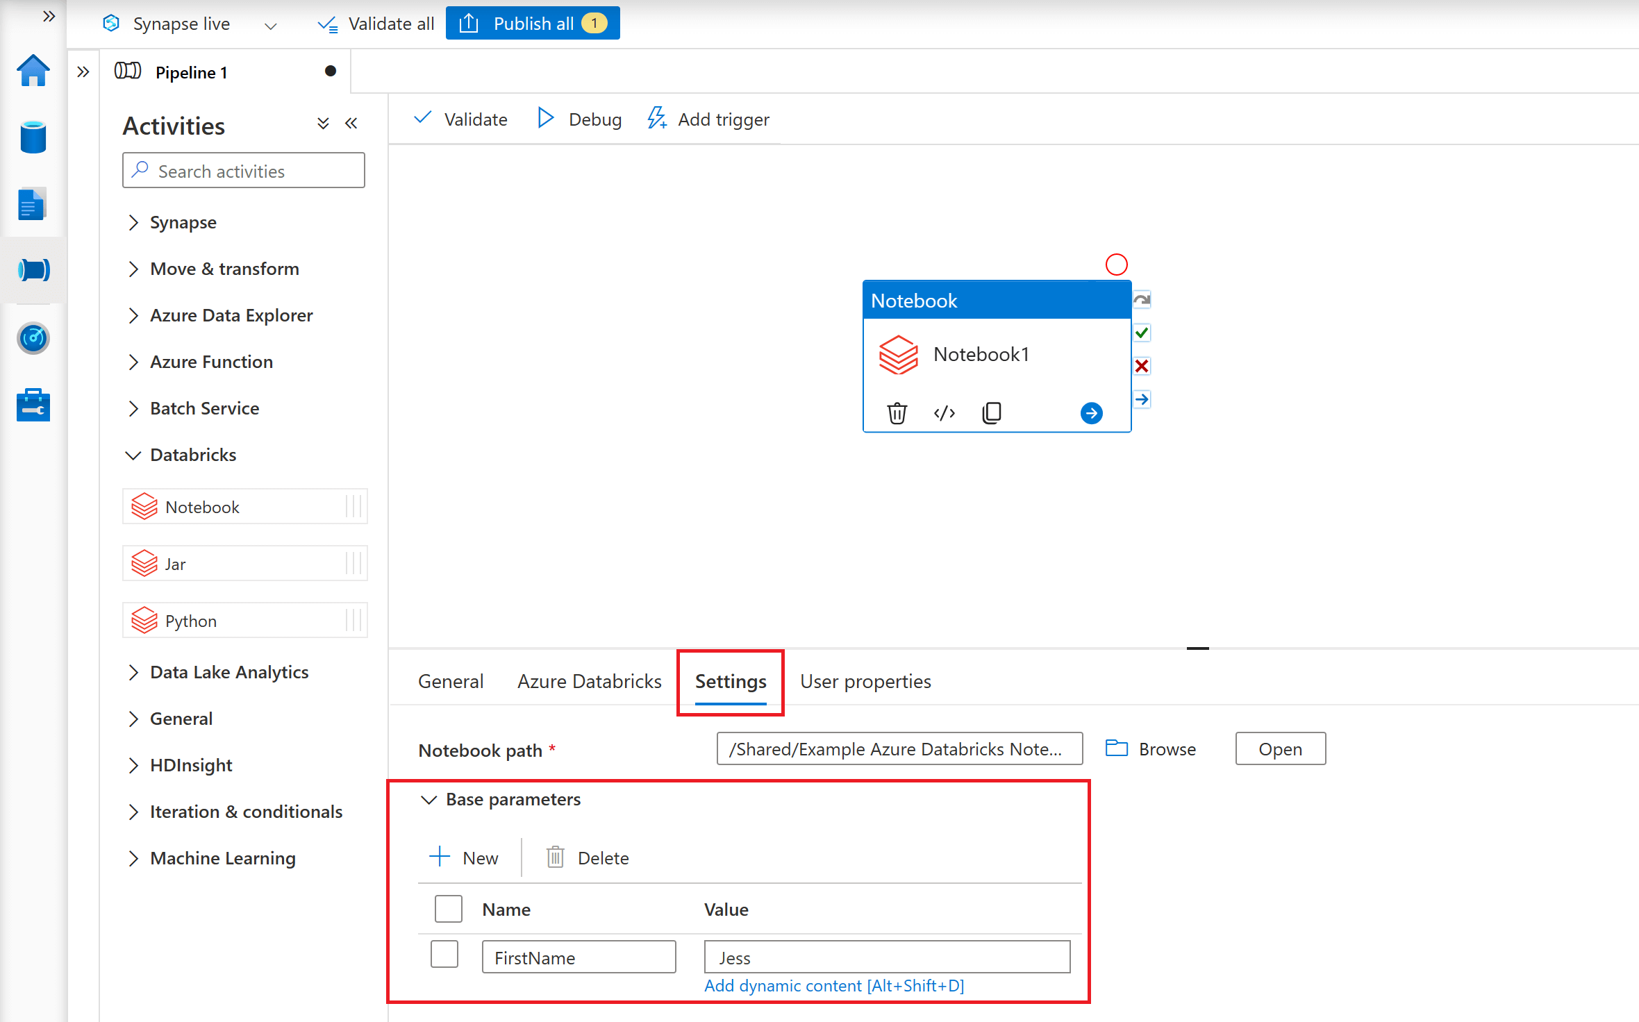The width and height of the screenshot is (1639, 1022).
Task: View code of Notebook1 activity
Action: click(945, 413)
